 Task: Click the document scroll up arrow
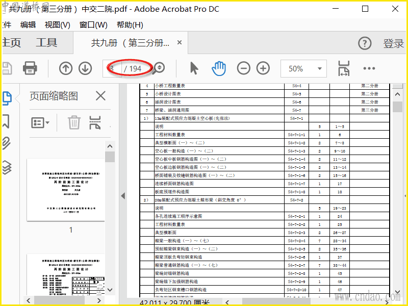click(397, 94)
